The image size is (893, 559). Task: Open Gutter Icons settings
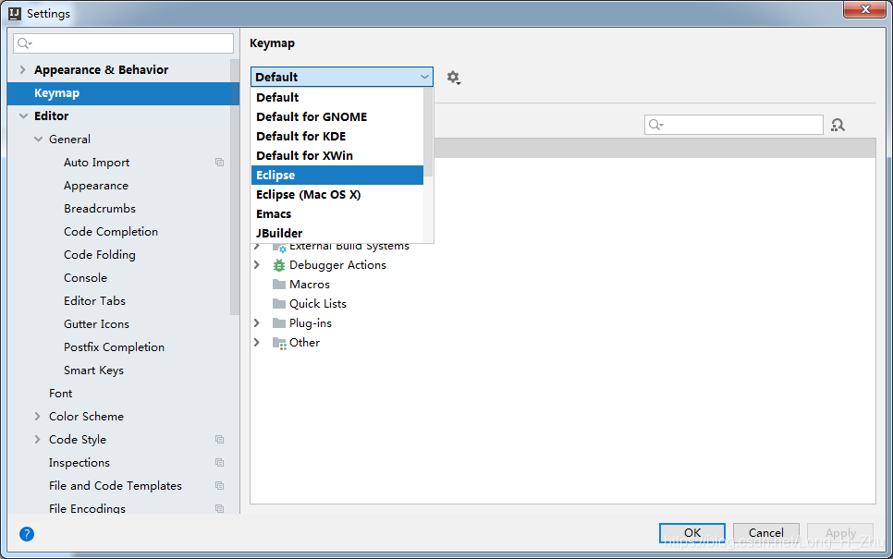[96, 324]
